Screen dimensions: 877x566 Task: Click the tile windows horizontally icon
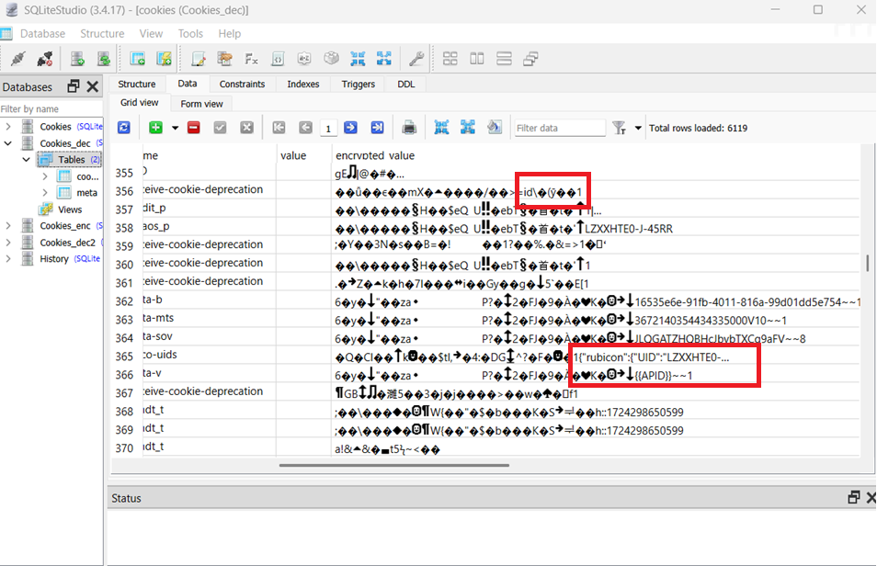pos(504,59)
